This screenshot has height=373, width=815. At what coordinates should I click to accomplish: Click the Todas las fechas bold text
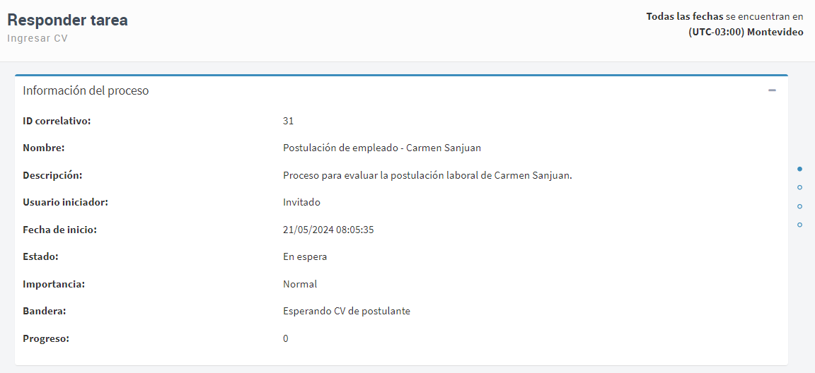coord(685,16)
